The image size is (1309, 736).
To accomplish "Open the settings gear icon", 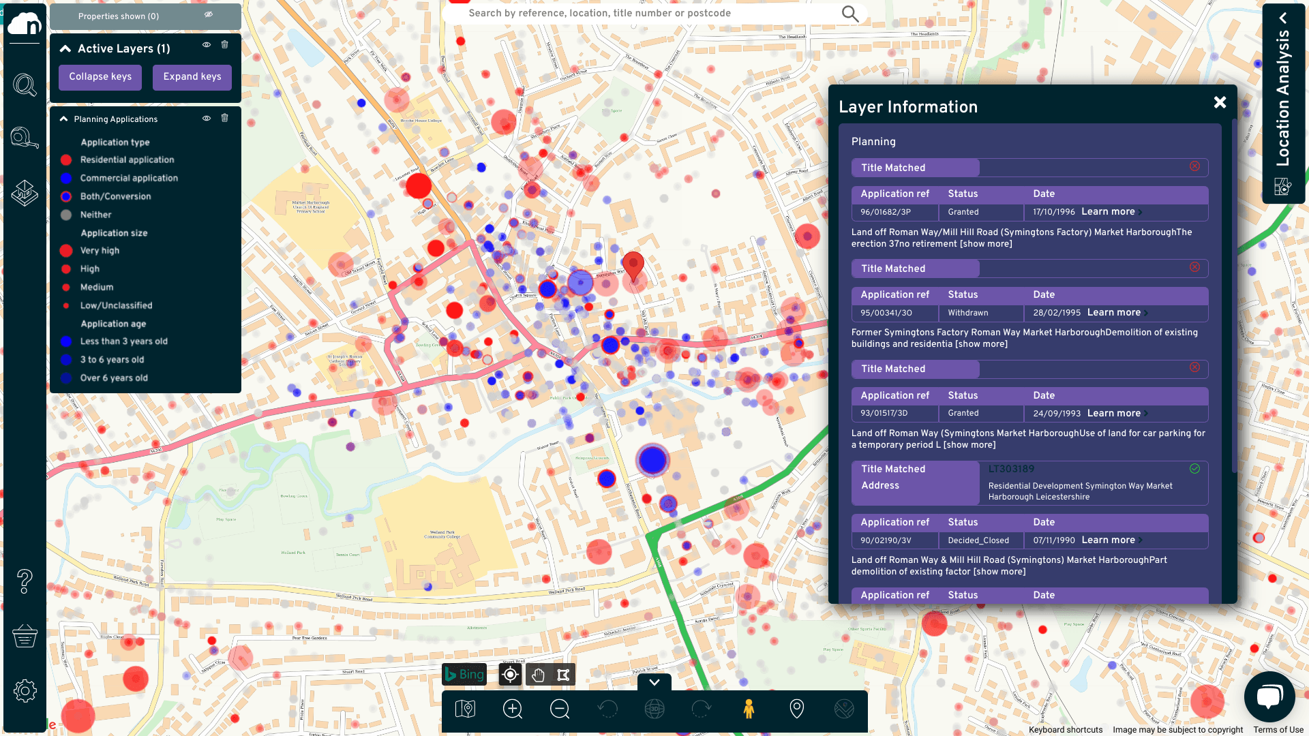I will (25, 690).
